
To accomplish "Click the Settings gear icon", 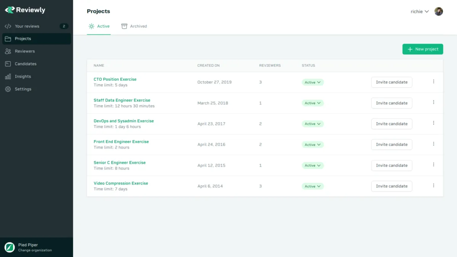I will click(x=8, y=89).
